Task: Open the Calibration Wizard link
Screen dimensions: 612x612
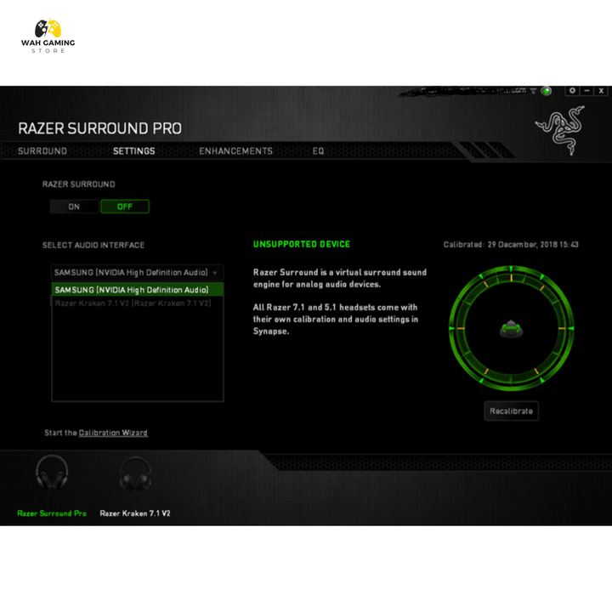Action: [x=113, y=433]
